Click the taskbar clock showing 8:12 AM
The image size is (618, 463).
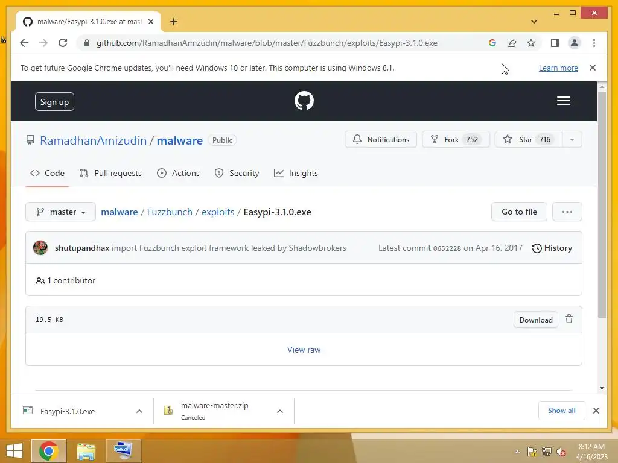click(591, 452)
